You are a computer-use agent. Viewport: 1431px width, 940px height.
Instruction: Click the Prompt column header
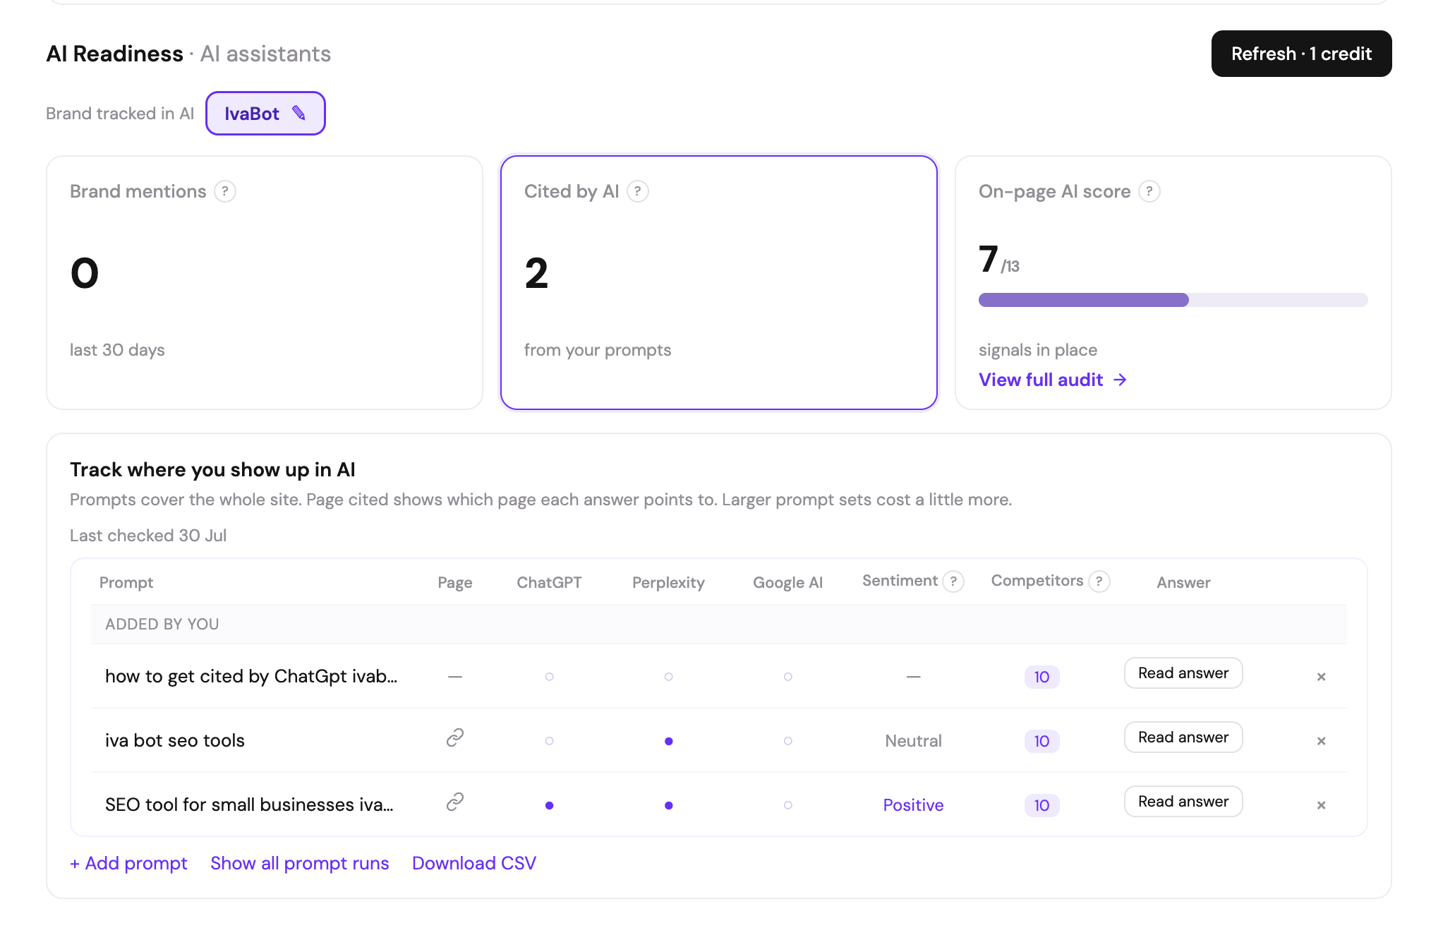click(126, 582)
